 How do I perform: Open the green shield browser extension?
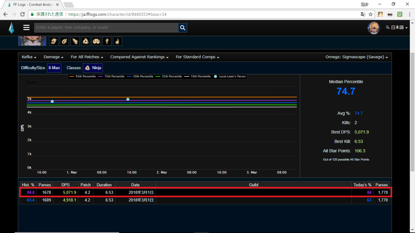click(x=400, y=14)
